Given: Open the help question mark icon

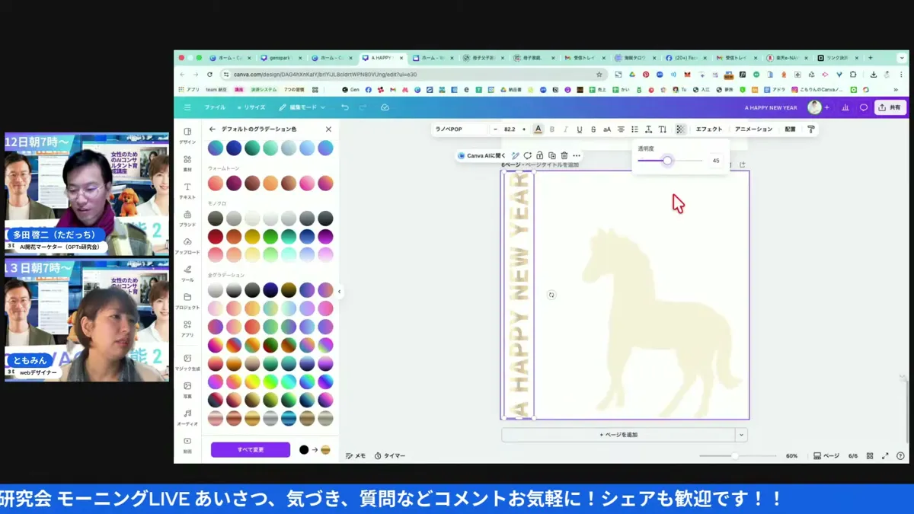Looking at the screenshot, I should coord(900,455).
